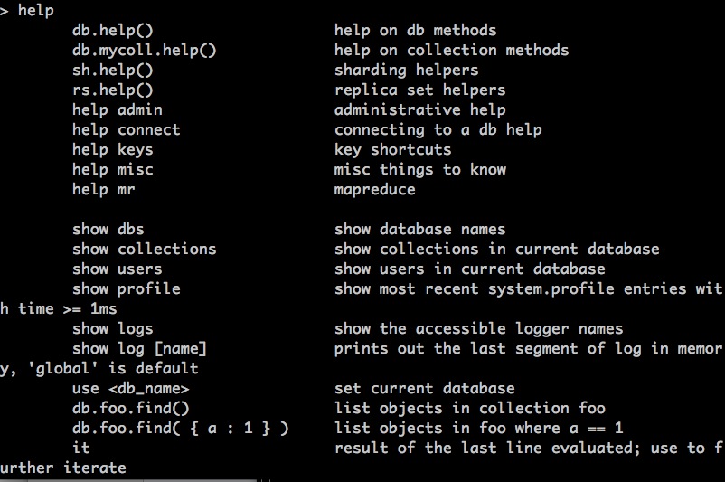The width and height of the screenshot is (725, 482).
Task: Click 'show dbs' command text
Action: (108, 229)
